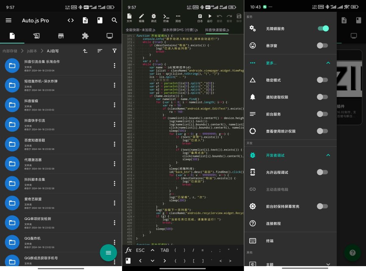The image size is (366, 271).
Task: Collapse the 更多... settings section
Action: coord(329,63)
